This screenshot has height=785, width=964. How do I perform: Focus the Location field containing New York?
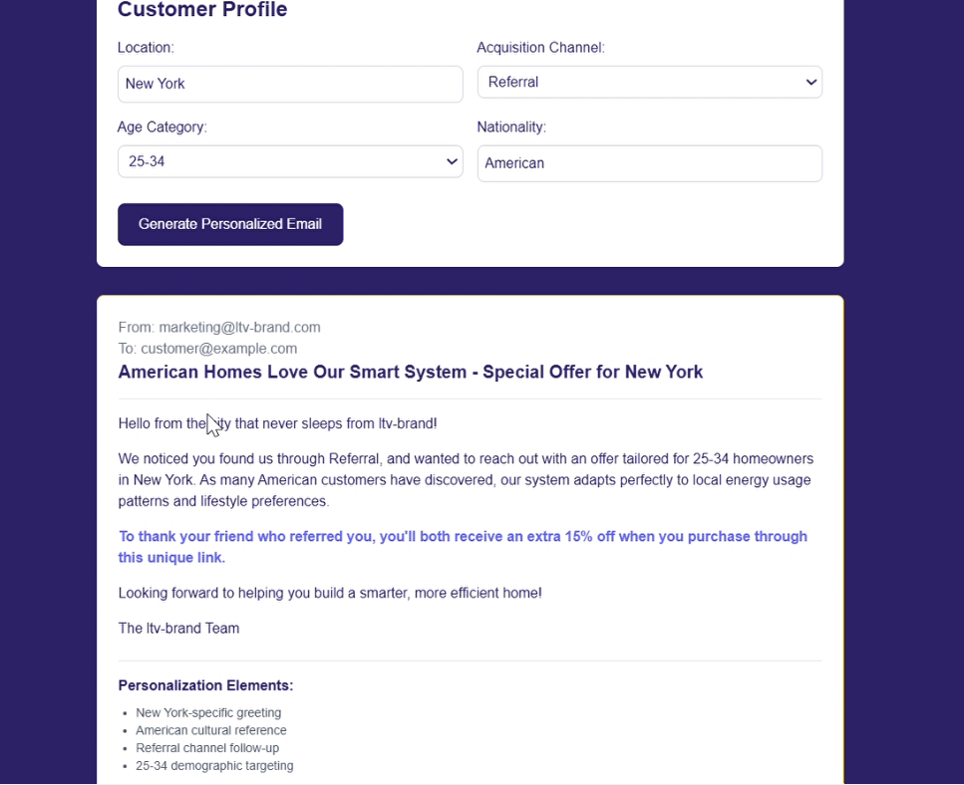(x=289, y=85)
